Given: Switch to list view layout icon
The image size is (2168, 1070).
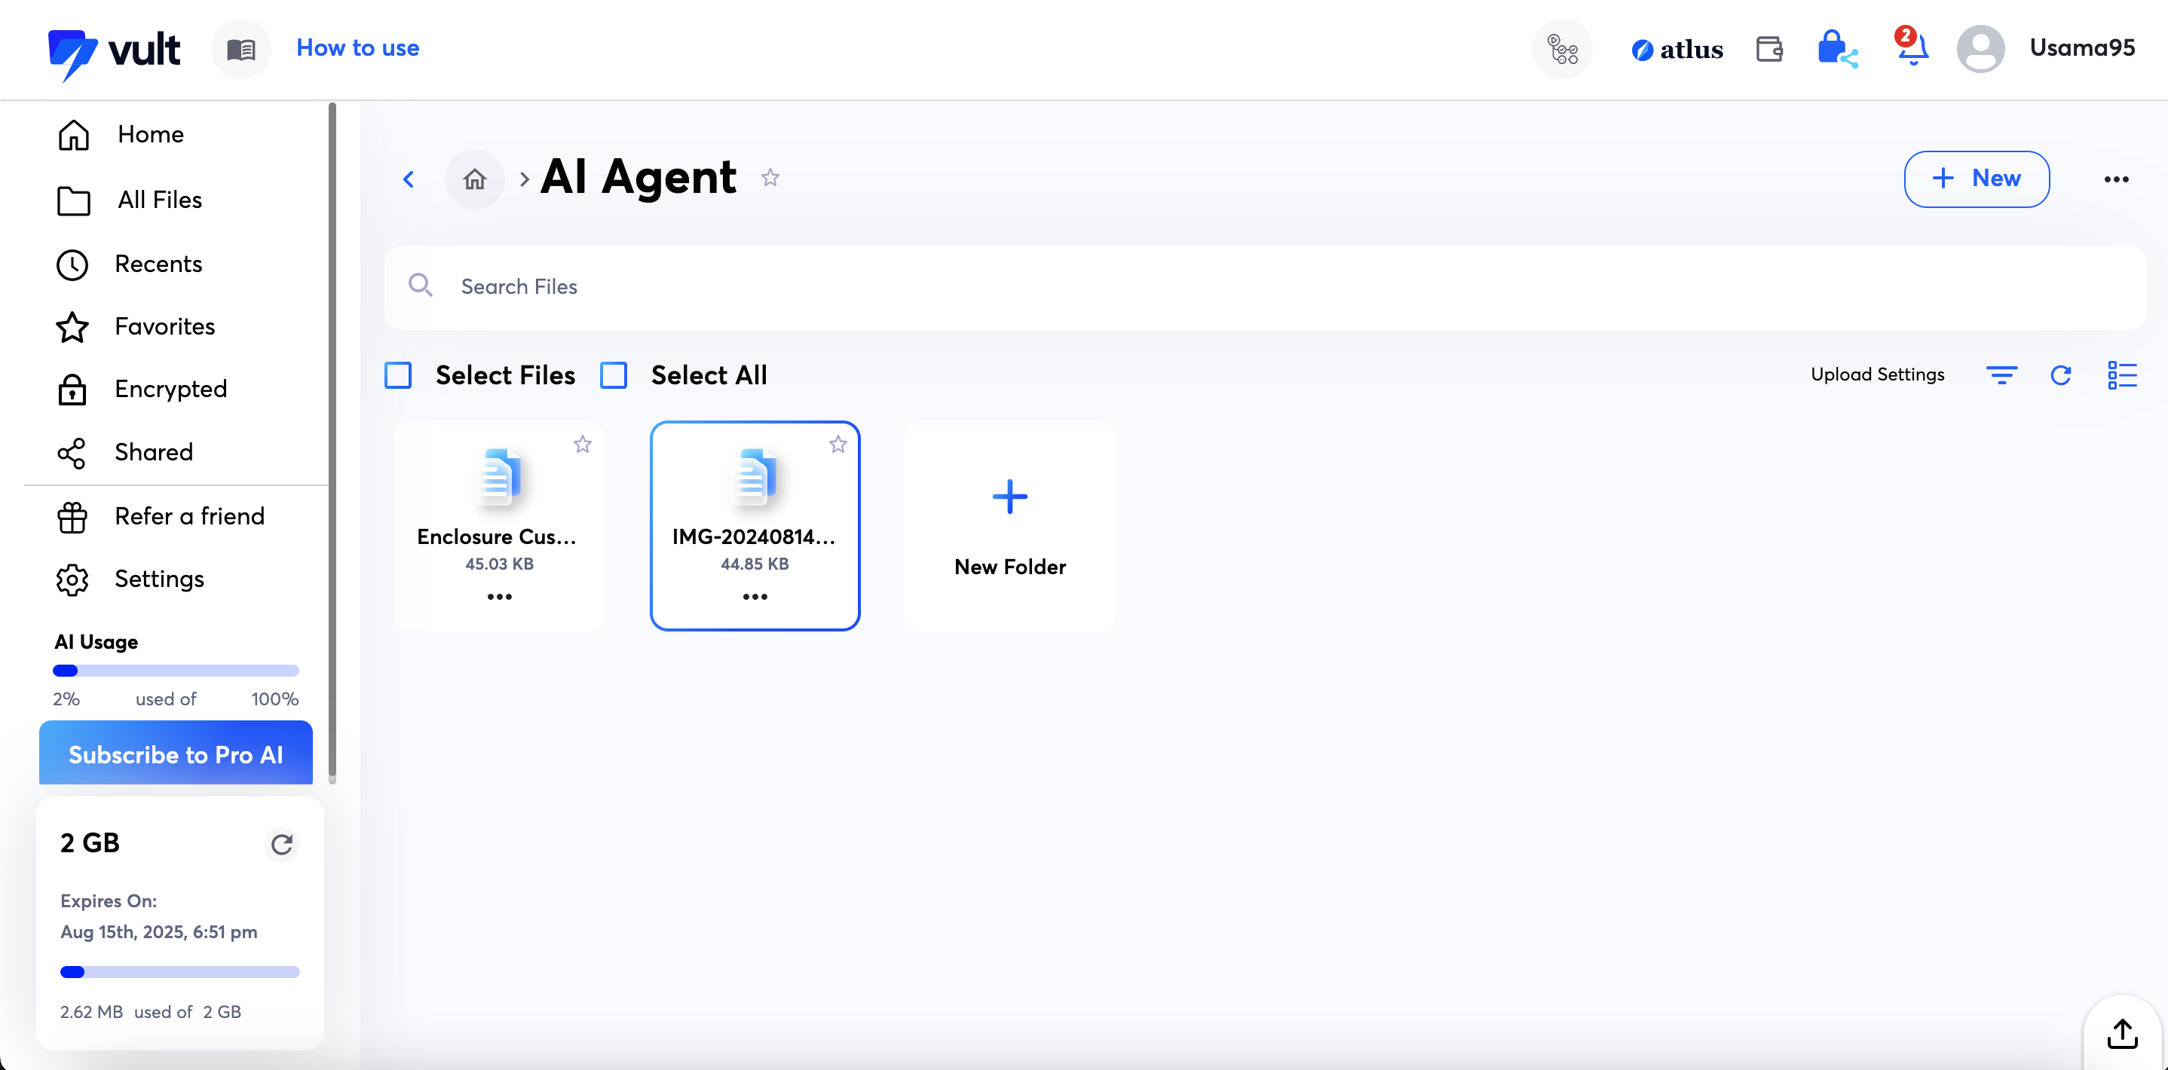Looking at the screenshot, I should (x=2122, y=375).
